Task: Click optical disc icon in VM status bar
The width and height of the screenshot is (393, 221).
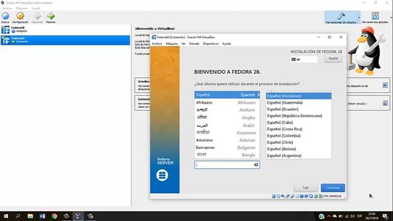Action: [x=278, y=196]
